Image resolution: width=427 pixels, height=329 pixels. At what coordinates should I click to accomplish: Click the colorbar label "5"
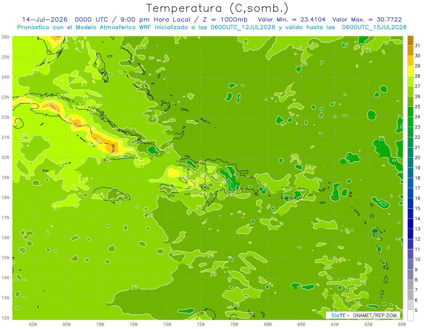point(416,310)
